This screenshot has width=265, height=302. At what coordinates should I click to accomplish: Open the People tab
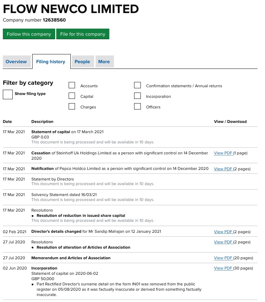[82, 61]
